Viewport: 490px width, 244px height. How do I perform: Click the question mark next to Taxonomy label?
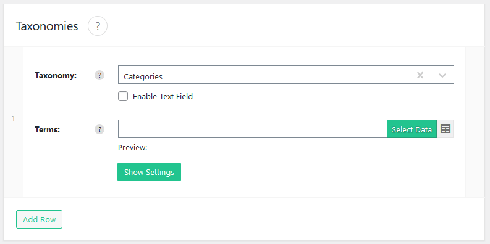point(99,75)
